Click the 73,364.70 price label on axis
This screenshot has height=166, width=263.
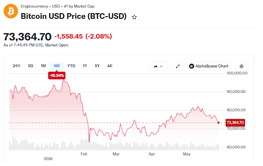pos(235,123)
